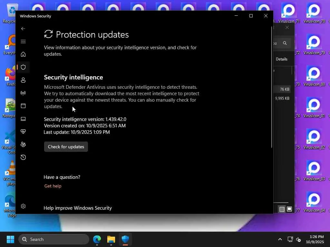Open the Windows Start menu

(x=10, y=239)
